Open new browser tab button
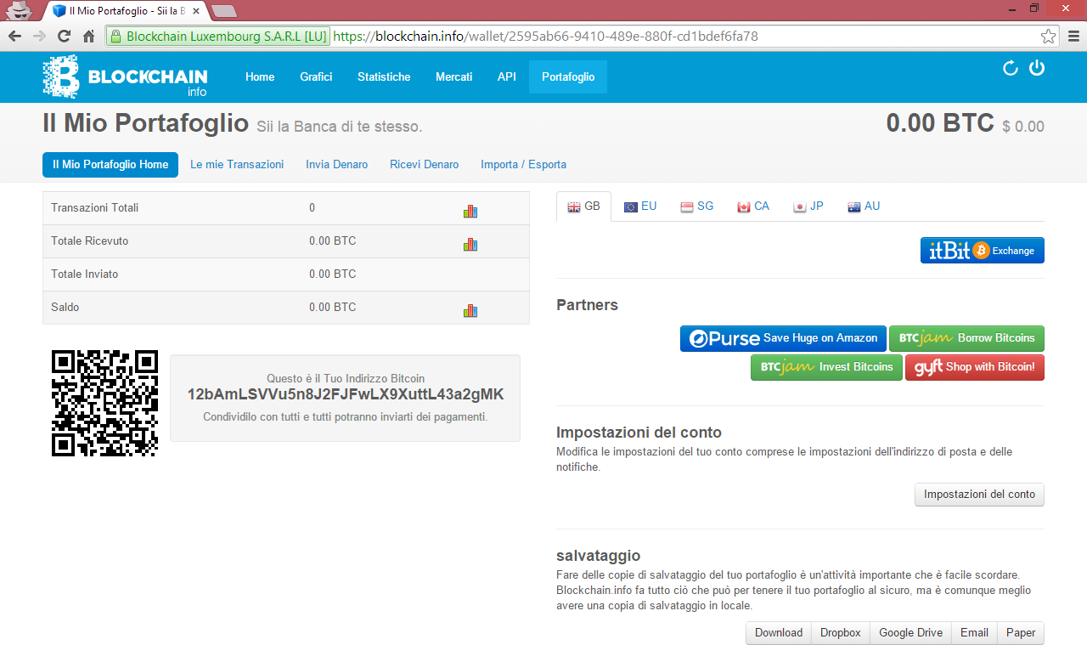This screenshot has height=645, width=1087. [x=223, y=11]
